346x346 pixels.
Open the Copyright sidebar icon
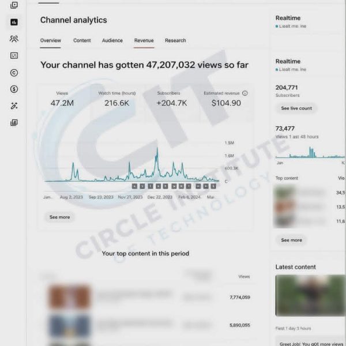coord(14,73)
